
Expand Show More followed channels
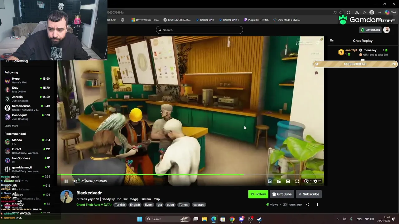coord(11,126)
